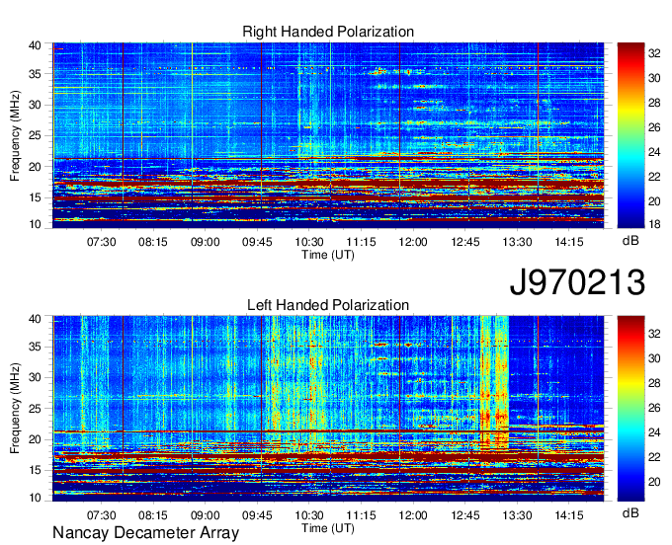Click the 15 MHz tick on the top plot
Screen dimensions: 672x545
[x=36, y=197]
